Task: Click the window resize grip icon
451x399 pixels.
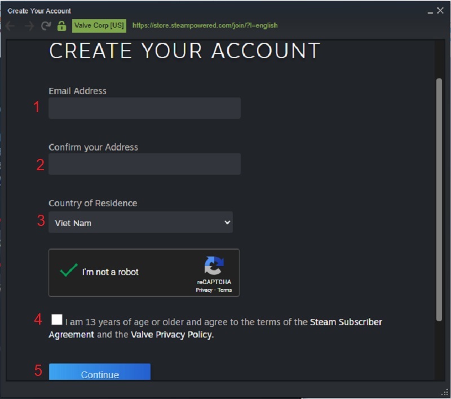Action: [x=445, y=392]
